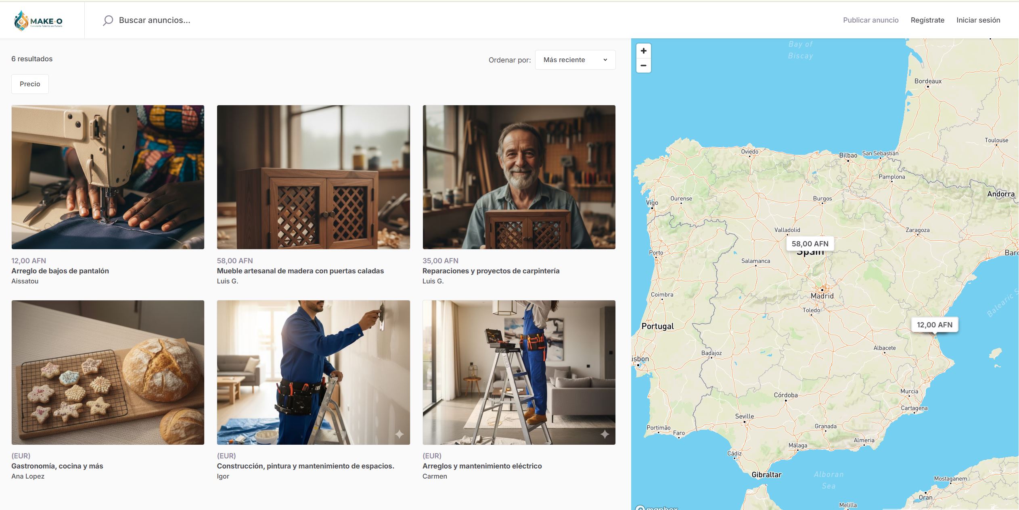Viewport: 1019px width, 510px height.
Task: Click sparkle icon on Arreglos eléctrico image
Action: tap(605, 434)
